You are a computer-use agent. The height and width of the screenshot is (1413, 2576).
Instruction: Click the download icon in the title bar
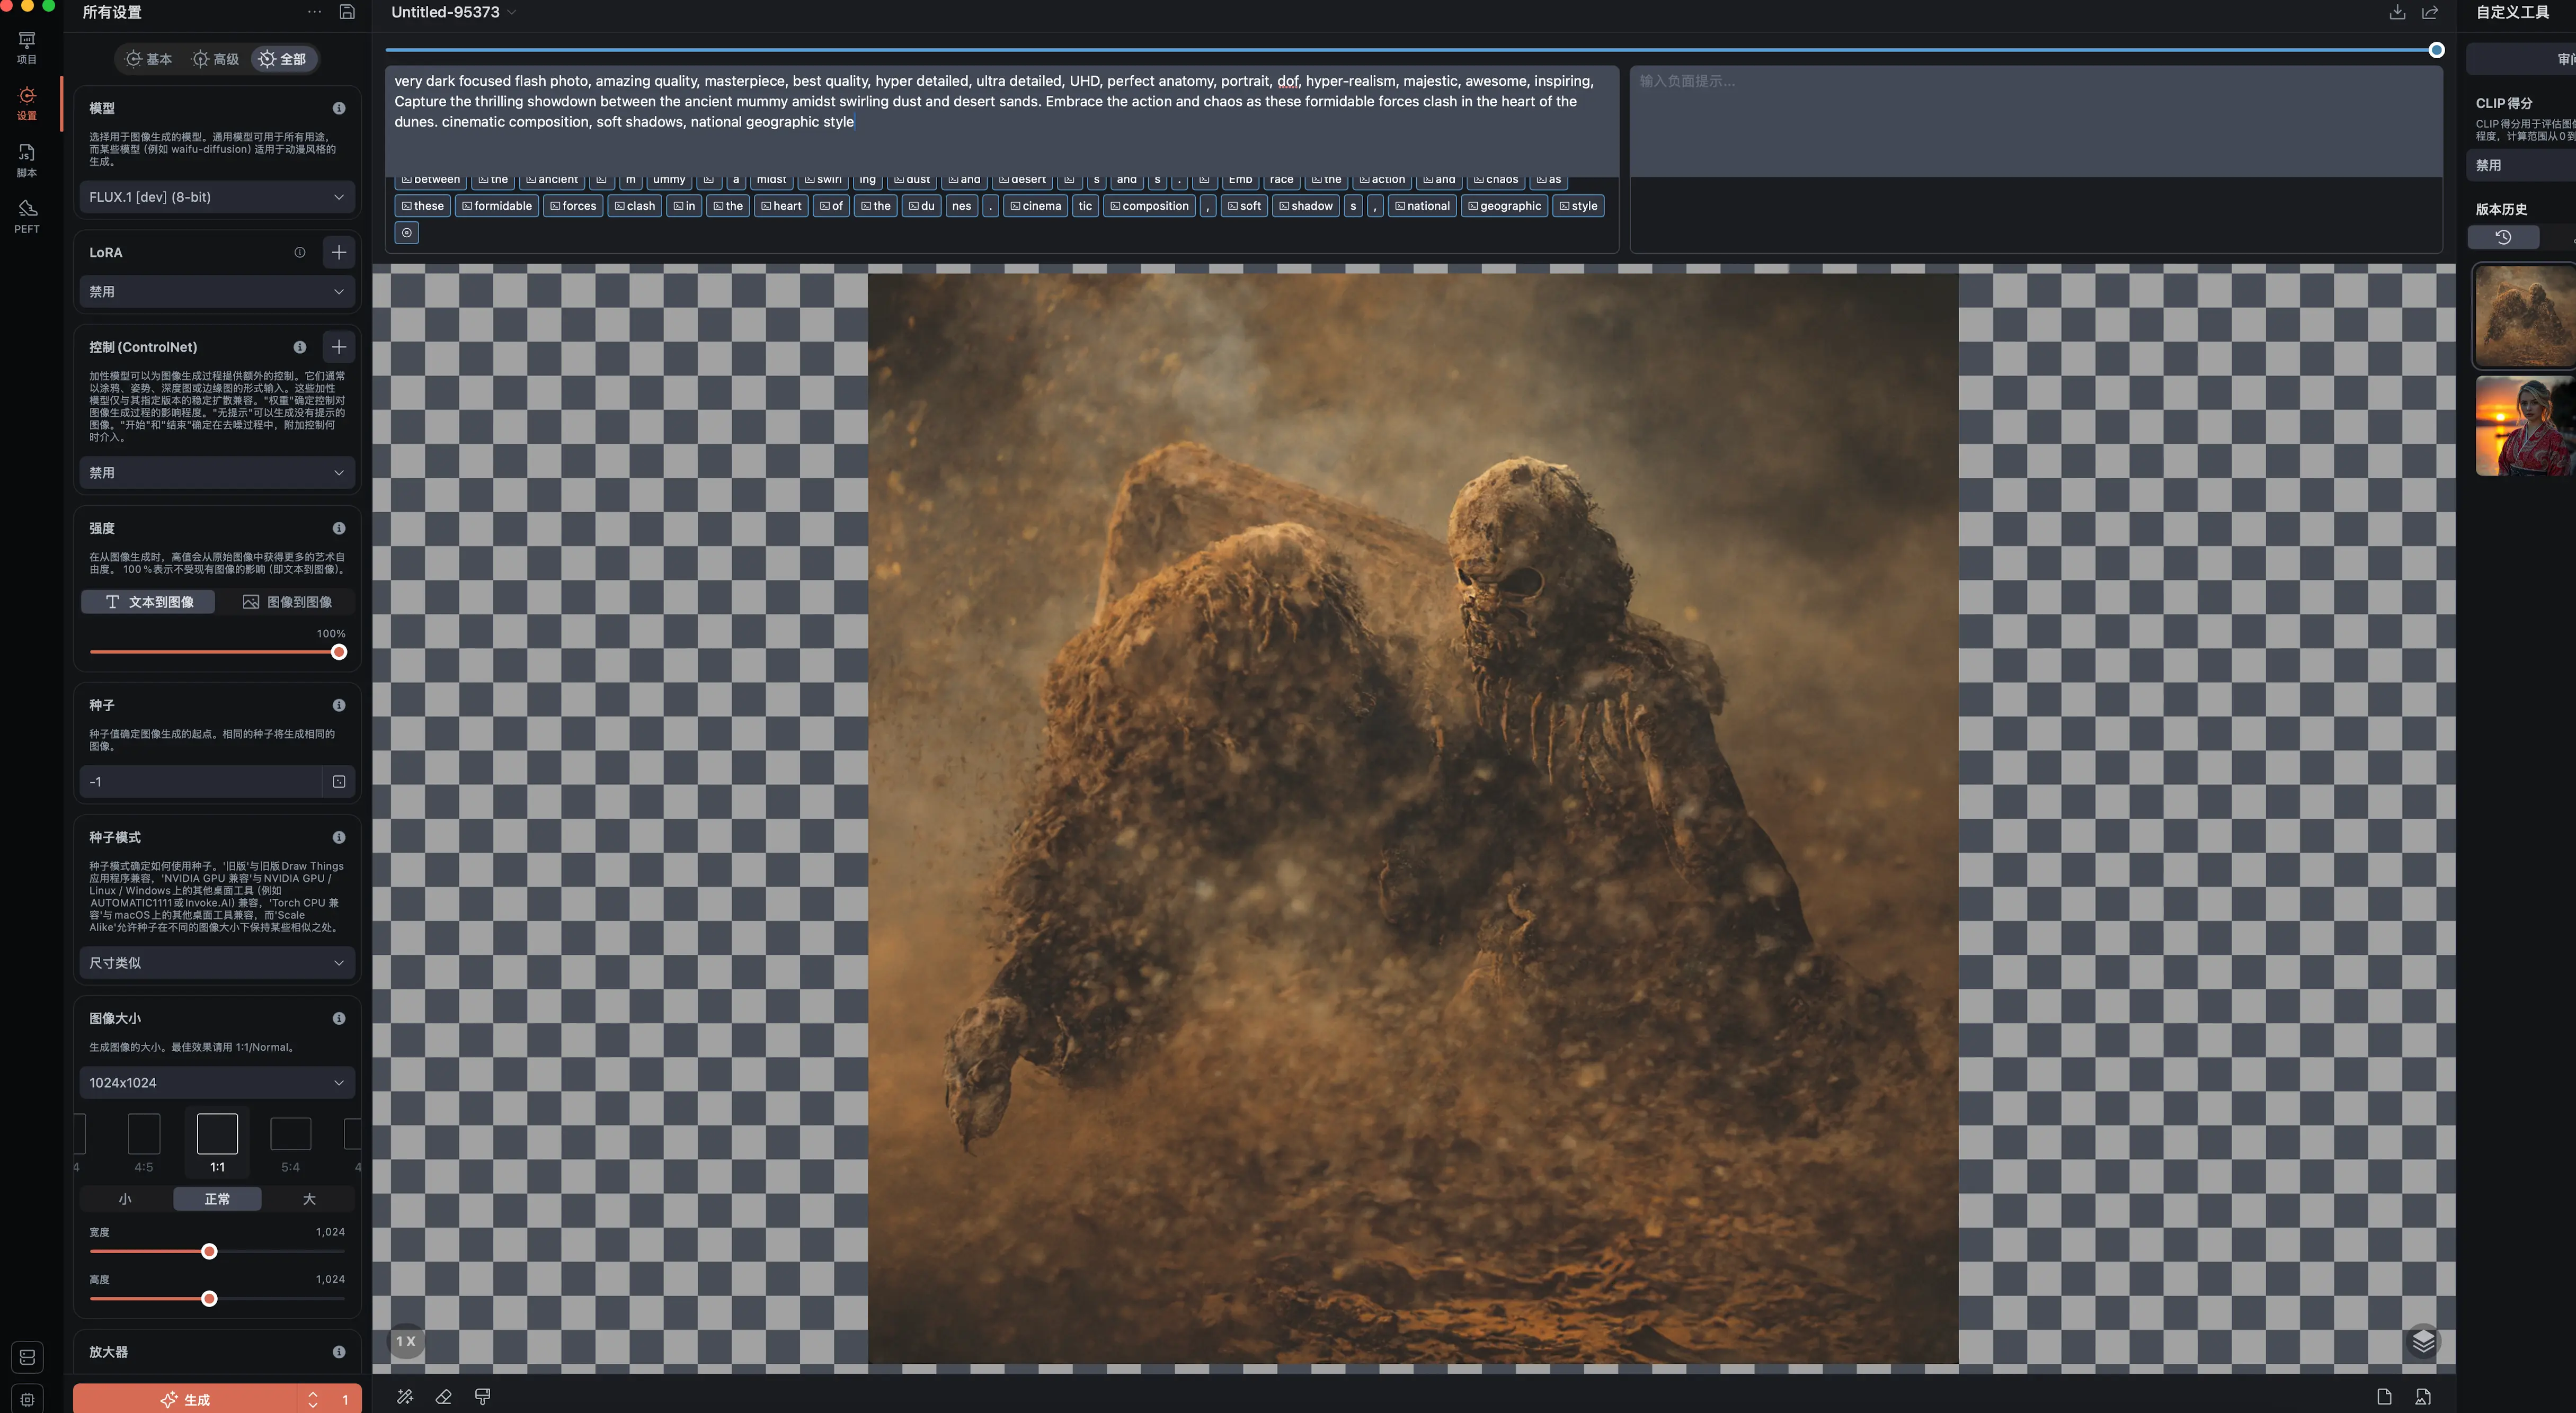pyautogui.click(x=2397, y=12)
